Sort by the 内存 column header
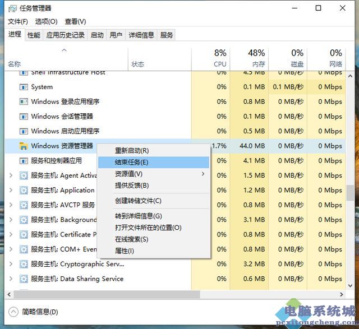Screen dimensions: 359x329 (249, 59)
